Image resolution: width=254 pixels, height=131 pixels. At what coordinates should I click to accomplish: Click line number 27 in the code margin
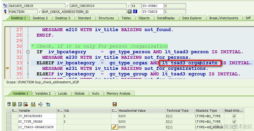pos(19,30)
